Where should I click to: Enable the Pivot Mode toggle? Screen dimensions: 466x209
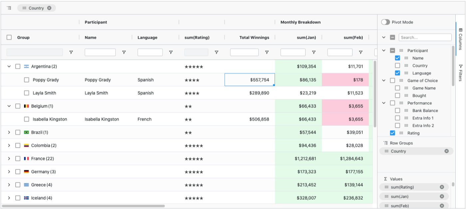pos(386,22)
